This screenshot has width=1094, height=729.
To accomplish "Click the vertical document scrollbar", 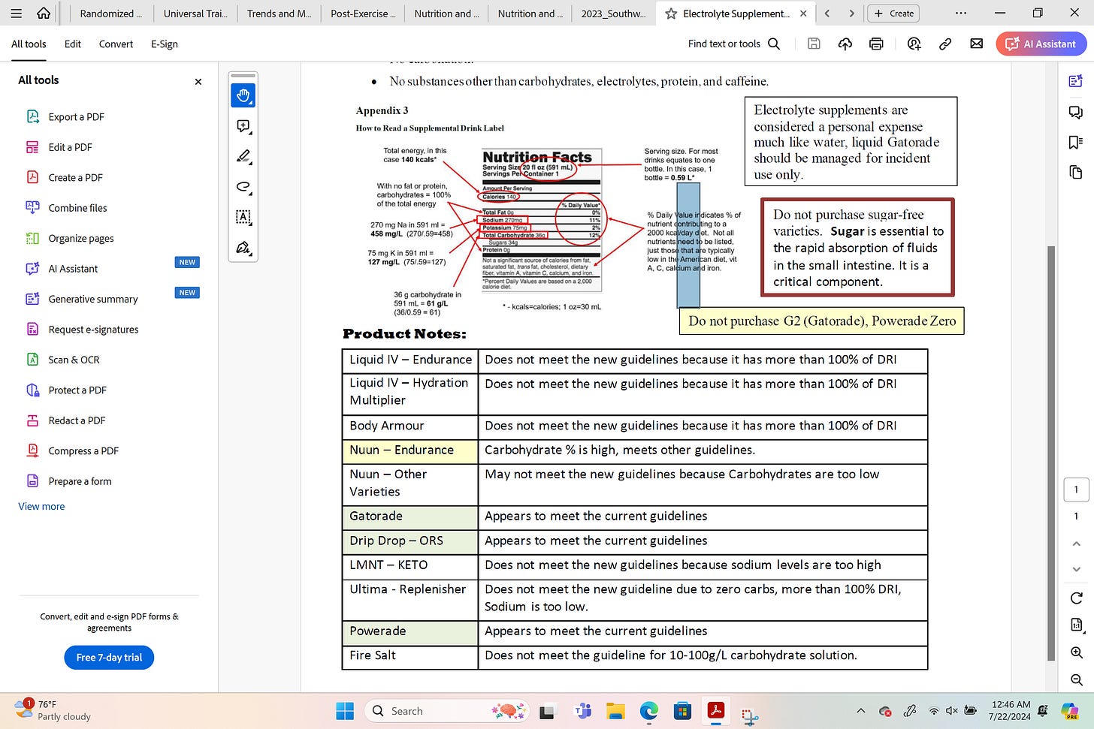I will (x=1050, y=450).
